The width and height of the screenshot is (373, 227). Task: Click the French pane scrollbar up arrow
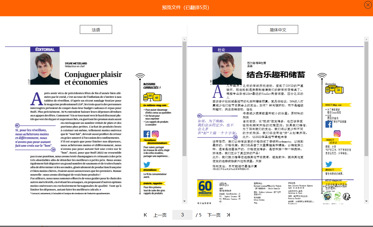[184, 39]
